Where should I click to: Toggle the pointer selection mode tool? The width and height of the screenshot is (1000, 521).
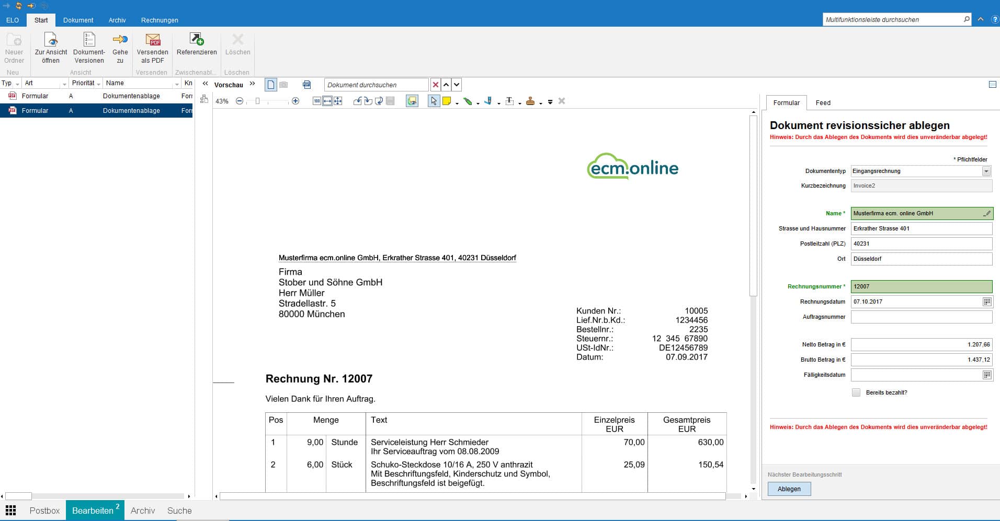[x=434, y=101]
